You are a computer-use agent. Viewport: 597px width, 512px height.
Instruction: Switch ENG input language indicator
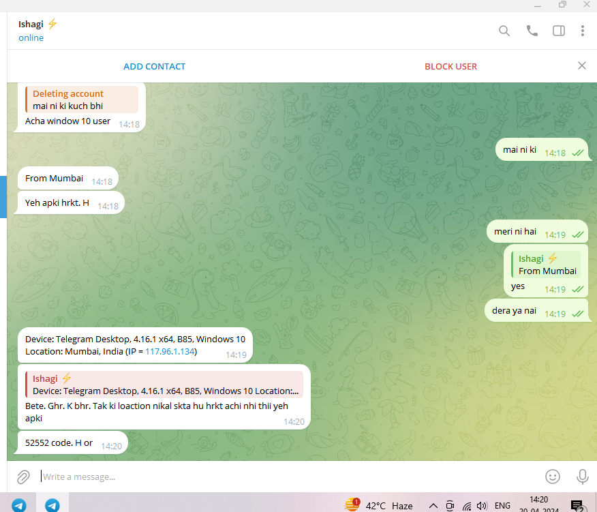(x=502, y=506)
